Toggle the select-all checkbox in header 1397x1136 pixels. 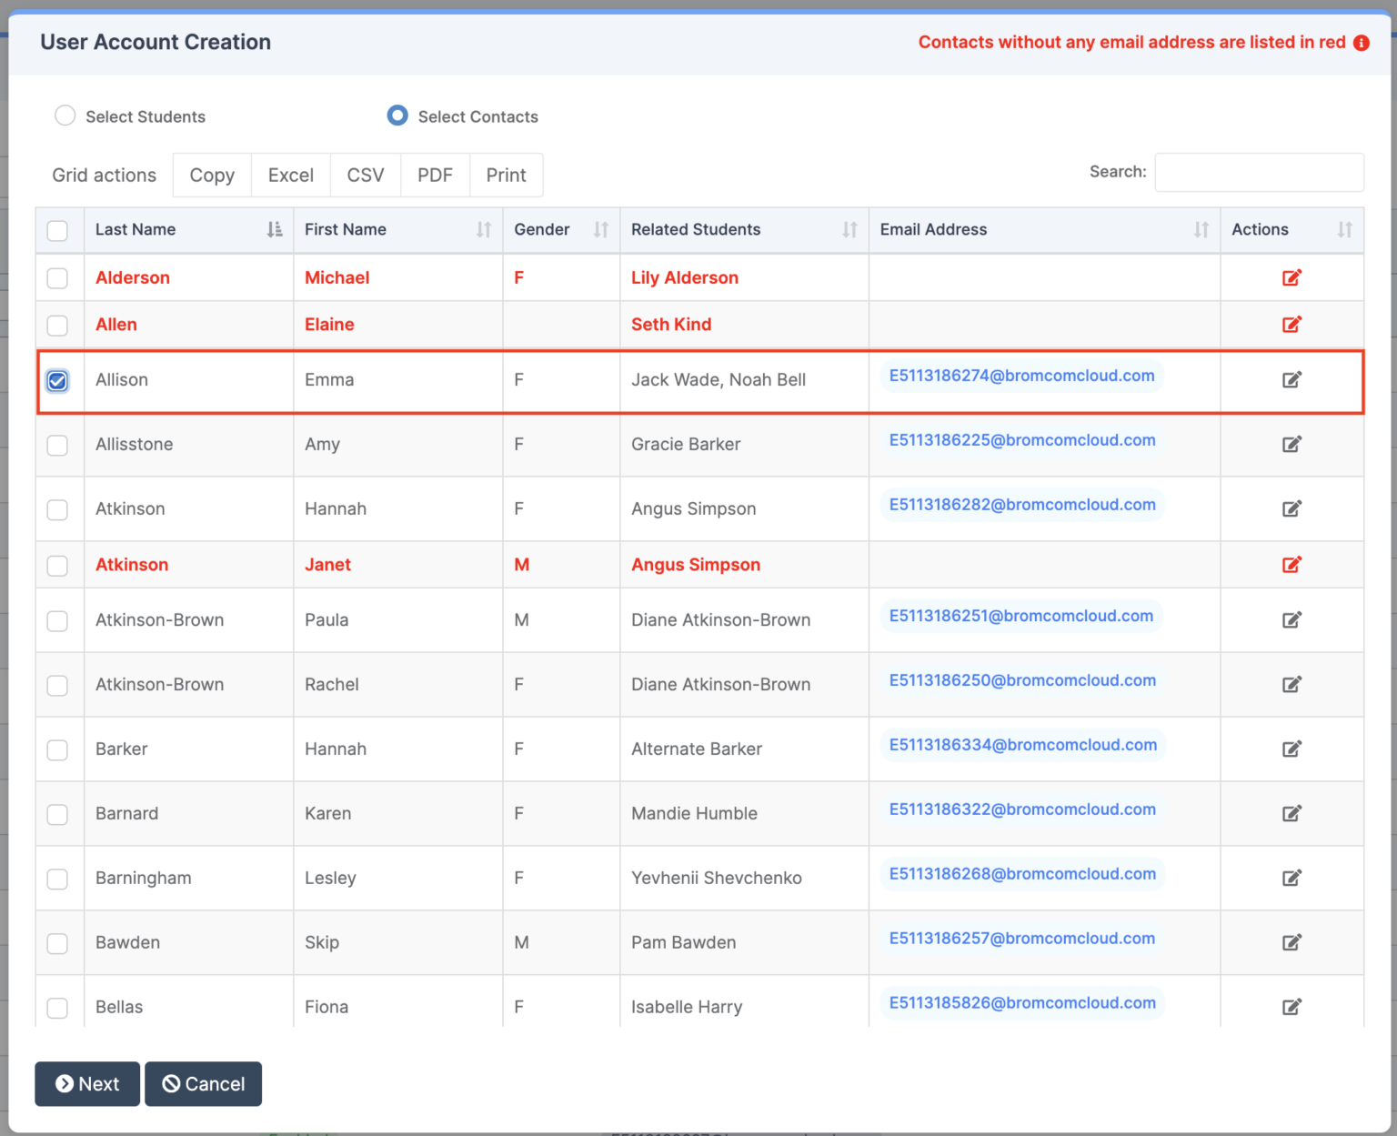coord(57,231)
